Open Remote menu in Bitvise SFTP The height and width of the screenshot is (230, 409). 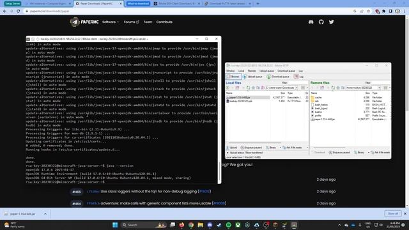point(252,71)
